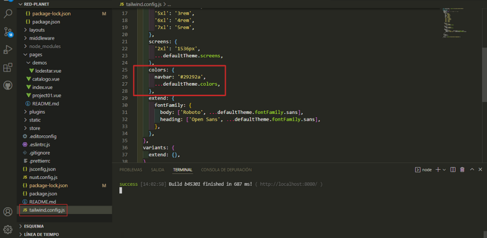This screenshot has height=238, width=487.
Task: Open Source Control view with 18 badge
Action: click(8, 31)
